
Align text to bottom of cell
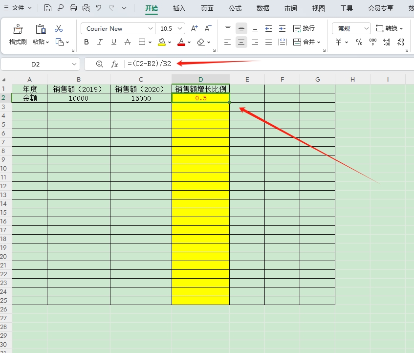[255, 28]
